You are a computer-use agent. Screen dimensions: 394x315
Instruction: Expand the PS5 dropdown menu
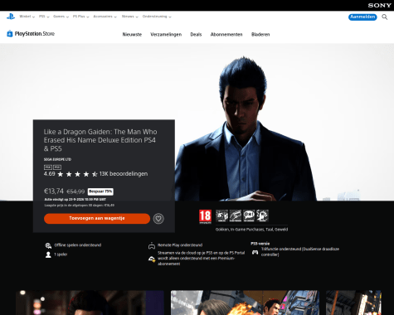click(44, 17)
